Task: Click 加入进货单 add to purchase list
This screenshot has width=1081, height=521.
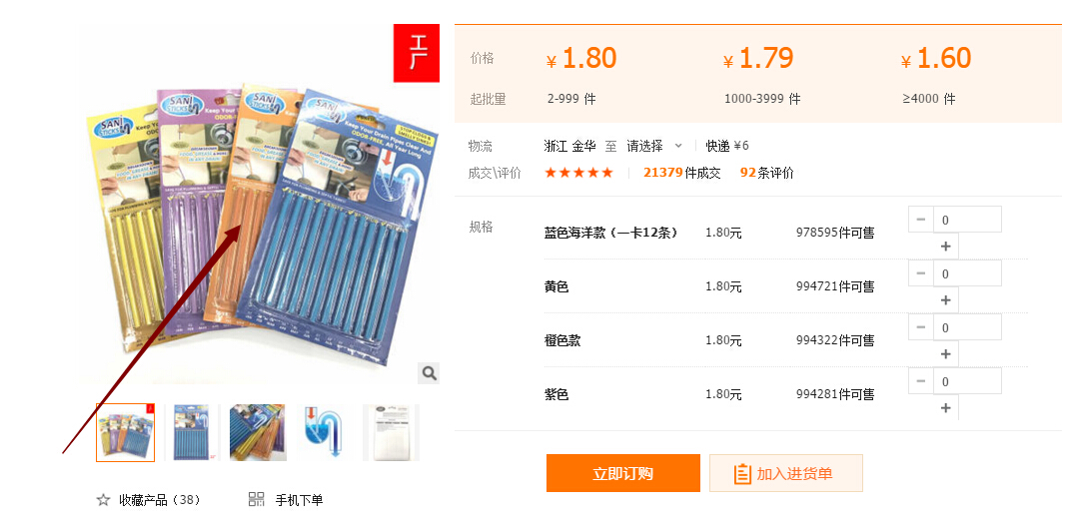Action: [x=786, y=473]
